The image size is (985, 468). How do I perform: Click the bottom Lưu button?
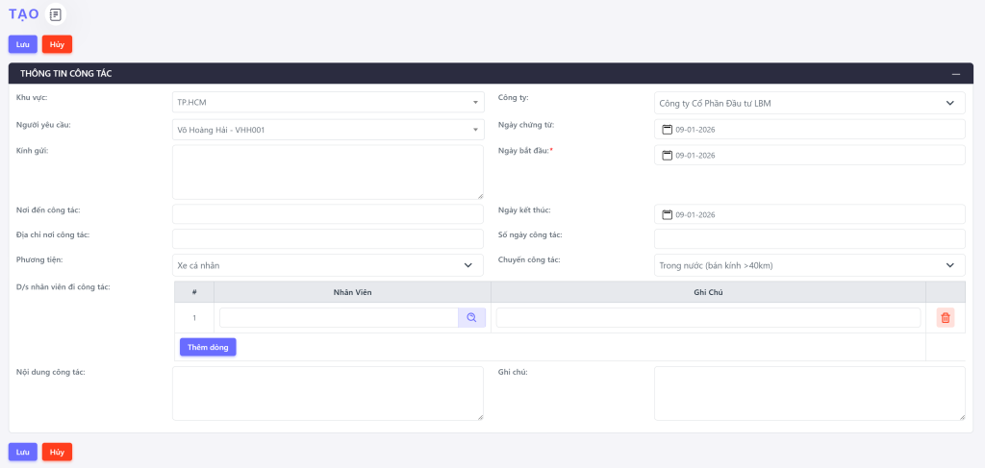[x=23, y=452]
